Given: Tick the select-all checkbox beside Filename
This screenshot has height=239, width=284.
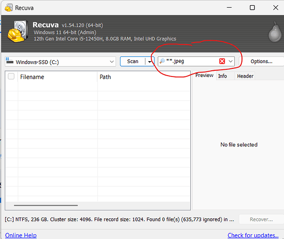Looking at the screenshot, I should pyautogui.click(x=11, y=76).
